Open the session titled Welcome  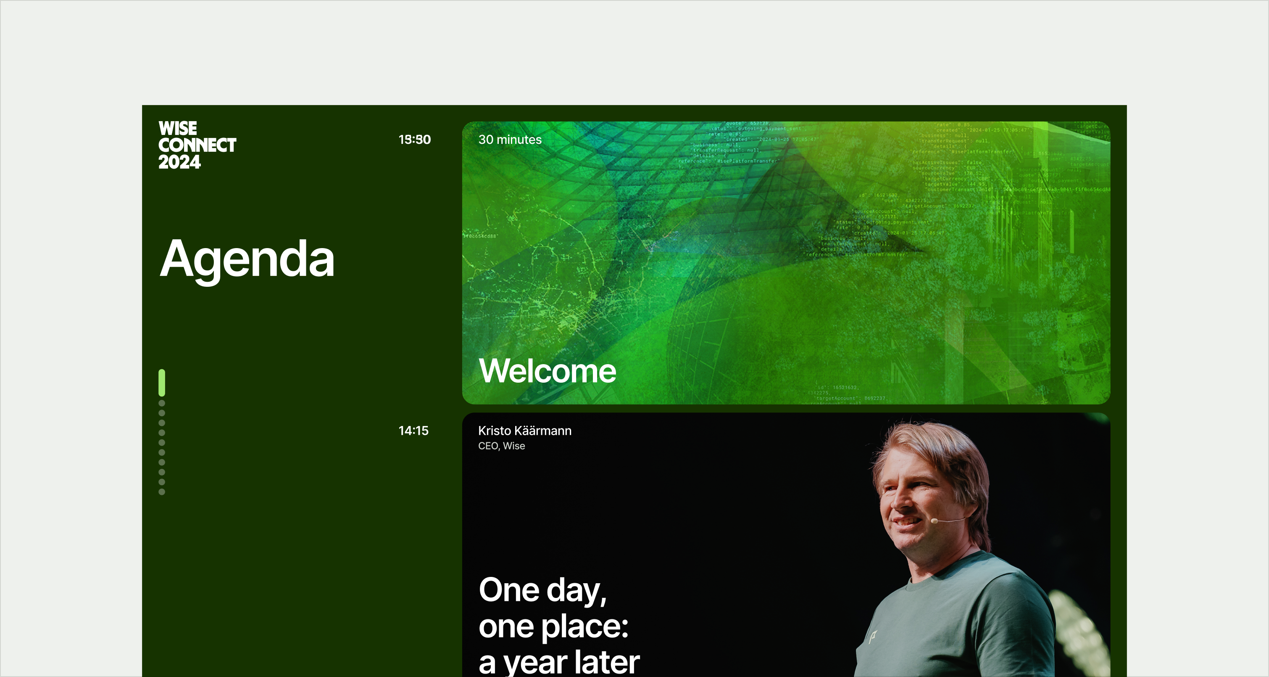pyautogui.click(x=547, y=372)
